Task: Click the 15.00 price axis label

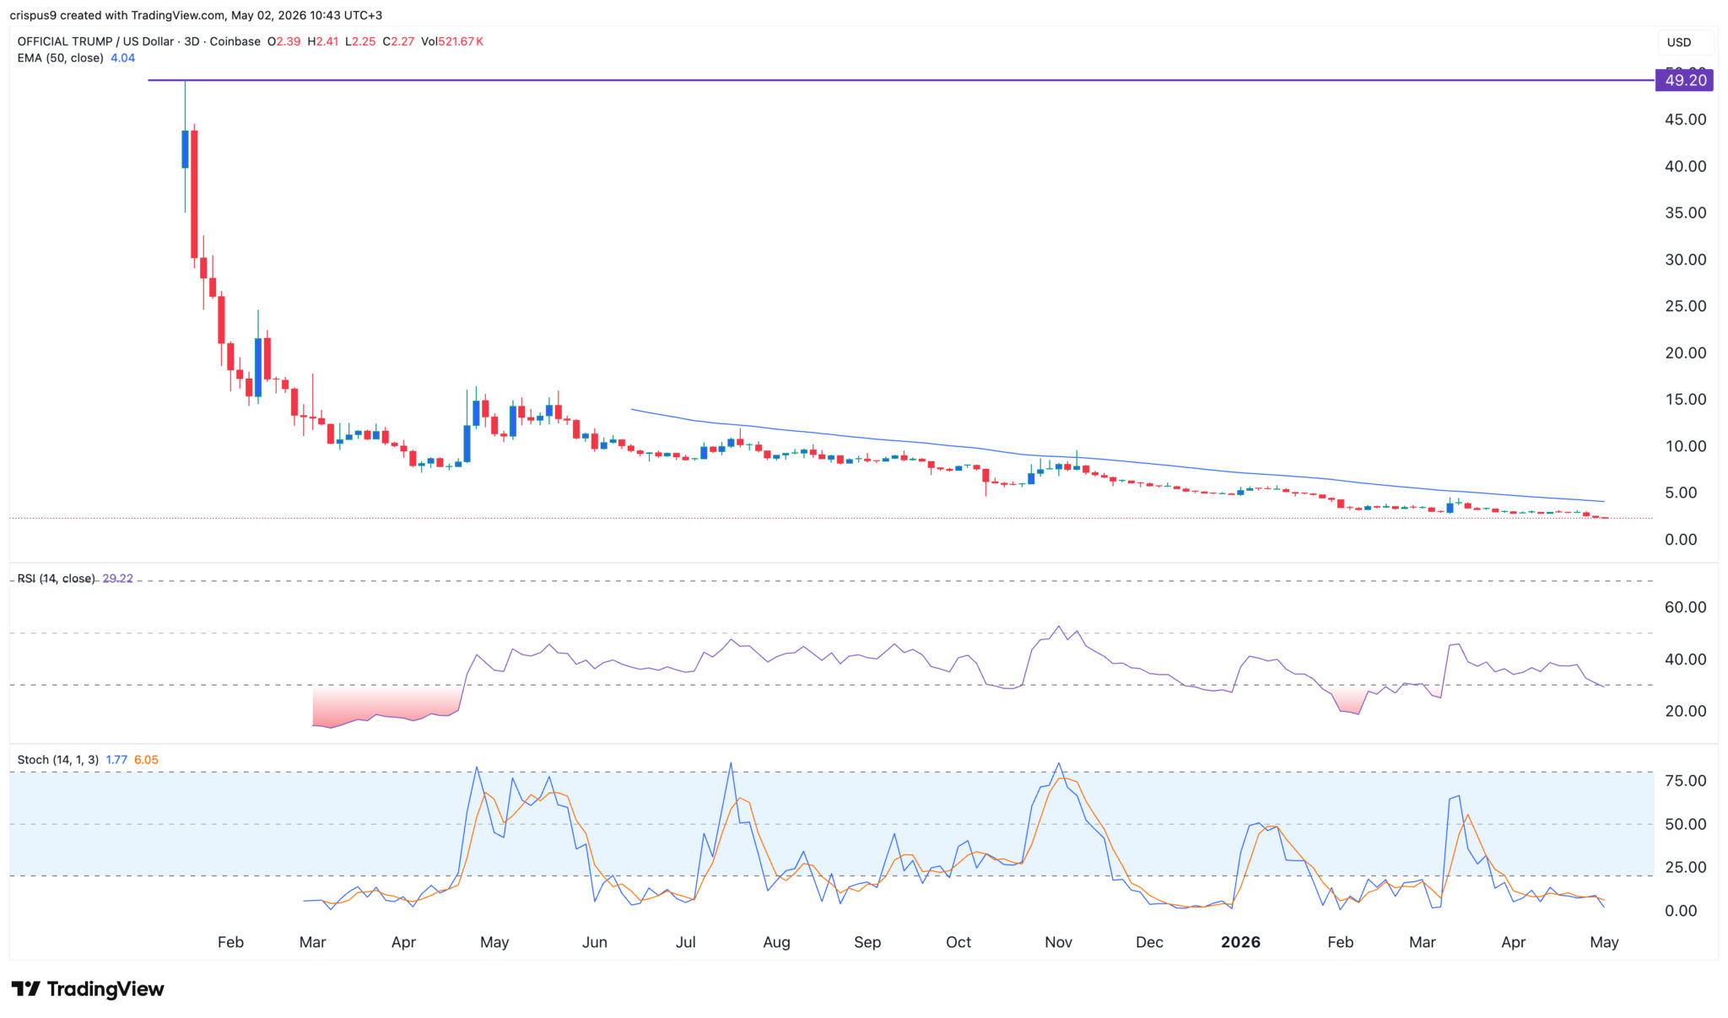Action: tap(1685, 400)
